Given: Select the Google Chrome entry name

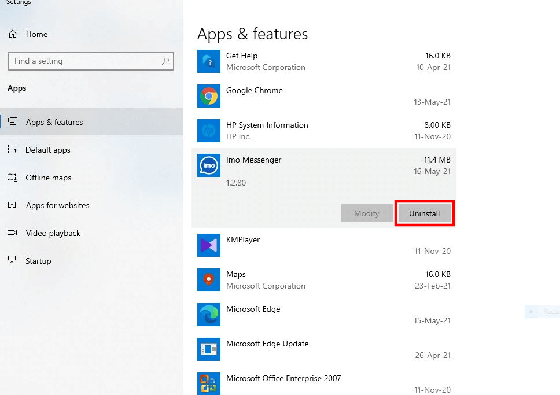Looking at the screenshot, I should coord(255,90).
